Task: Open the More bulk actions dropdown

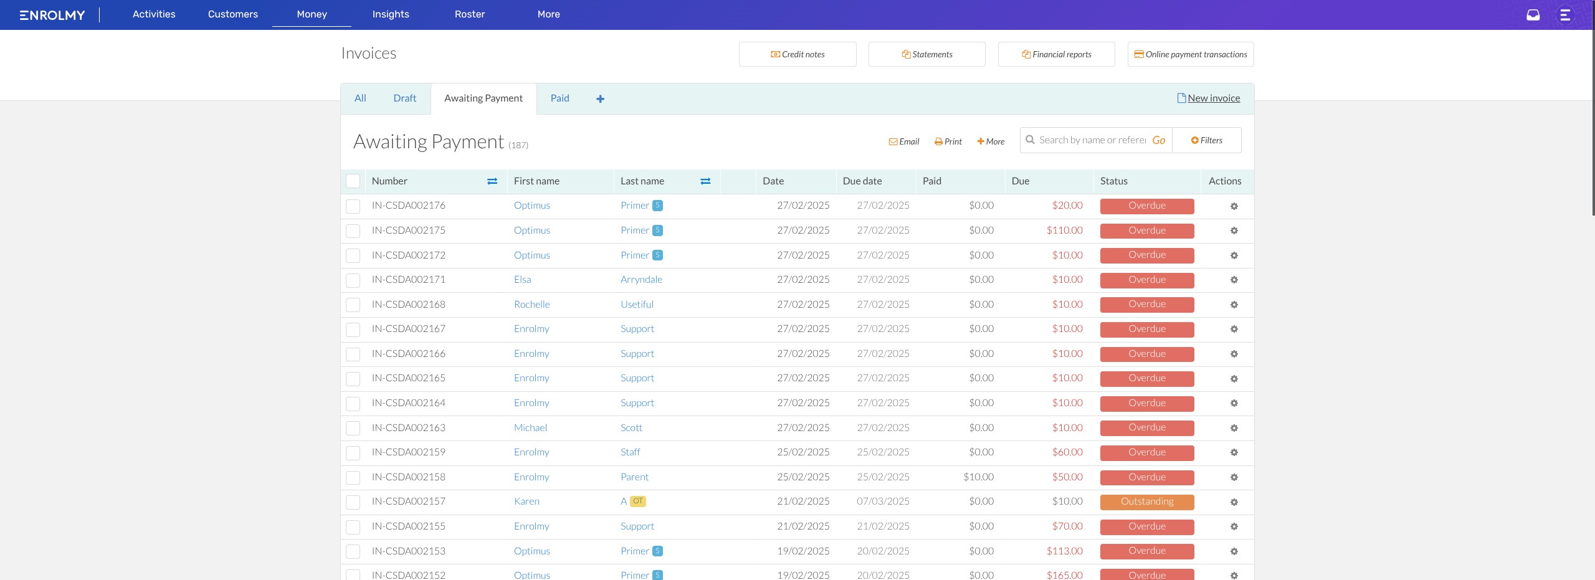Action: pos(991,141)
